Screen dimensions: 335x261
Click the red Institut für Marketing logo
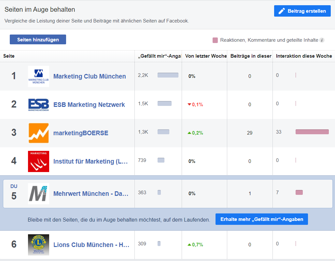(x=38, y=161)
